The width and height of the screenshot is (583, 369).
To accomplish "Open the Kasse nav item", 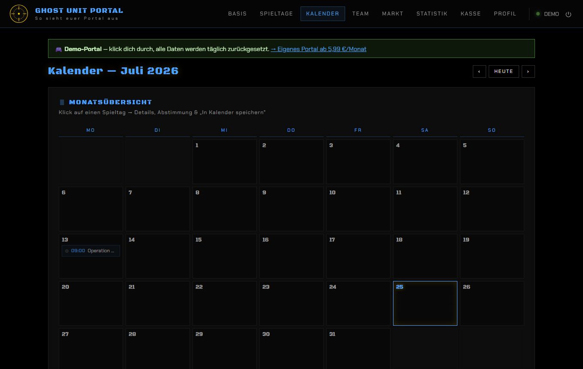I will tap(471, 14).
